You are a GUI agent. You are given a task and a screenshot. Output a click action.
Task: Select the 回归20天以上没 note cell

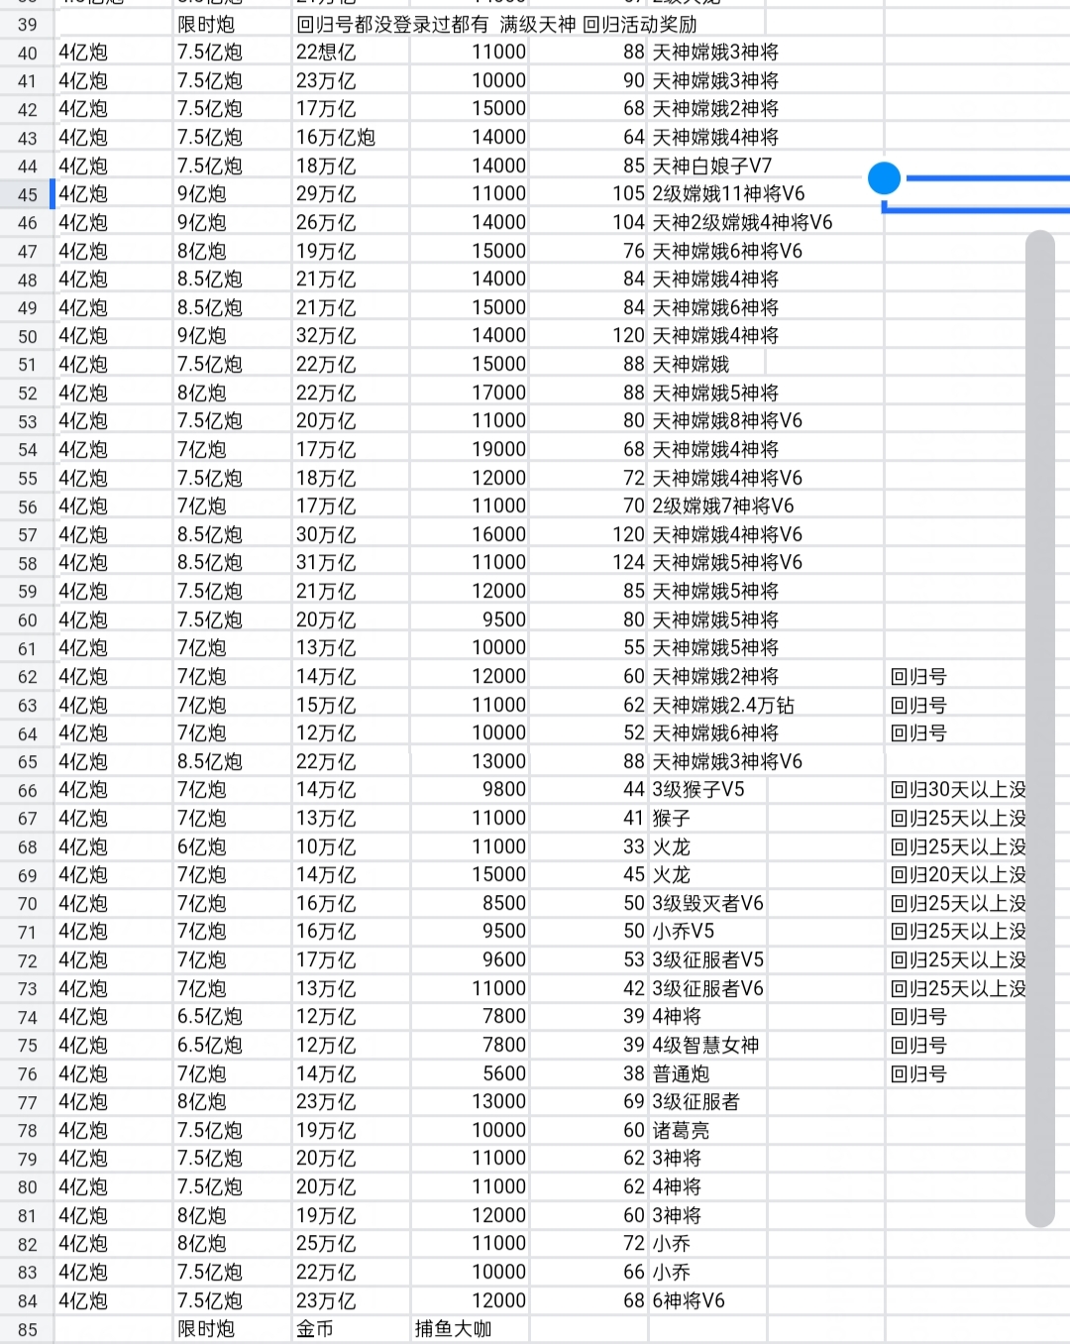[x=957, y=875]
